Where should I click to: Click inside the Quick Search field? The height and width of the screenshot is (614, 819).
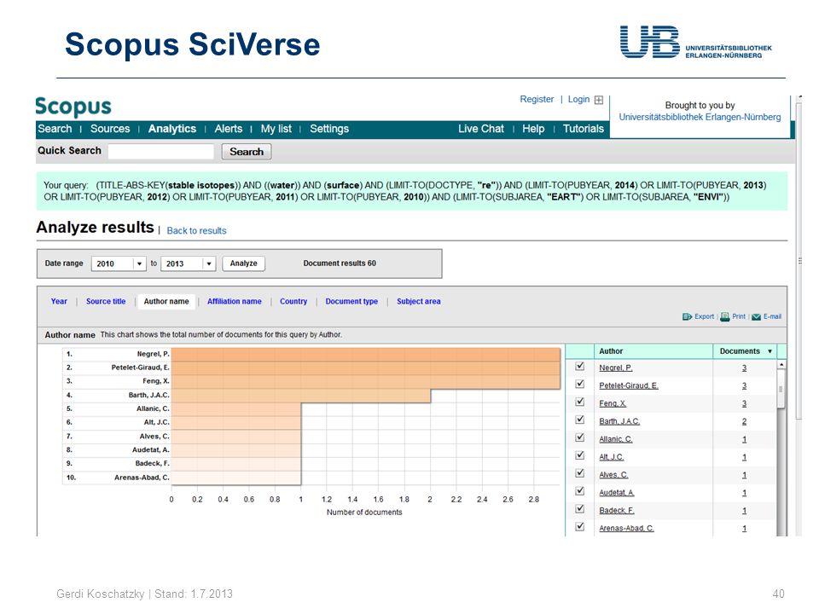161,152
